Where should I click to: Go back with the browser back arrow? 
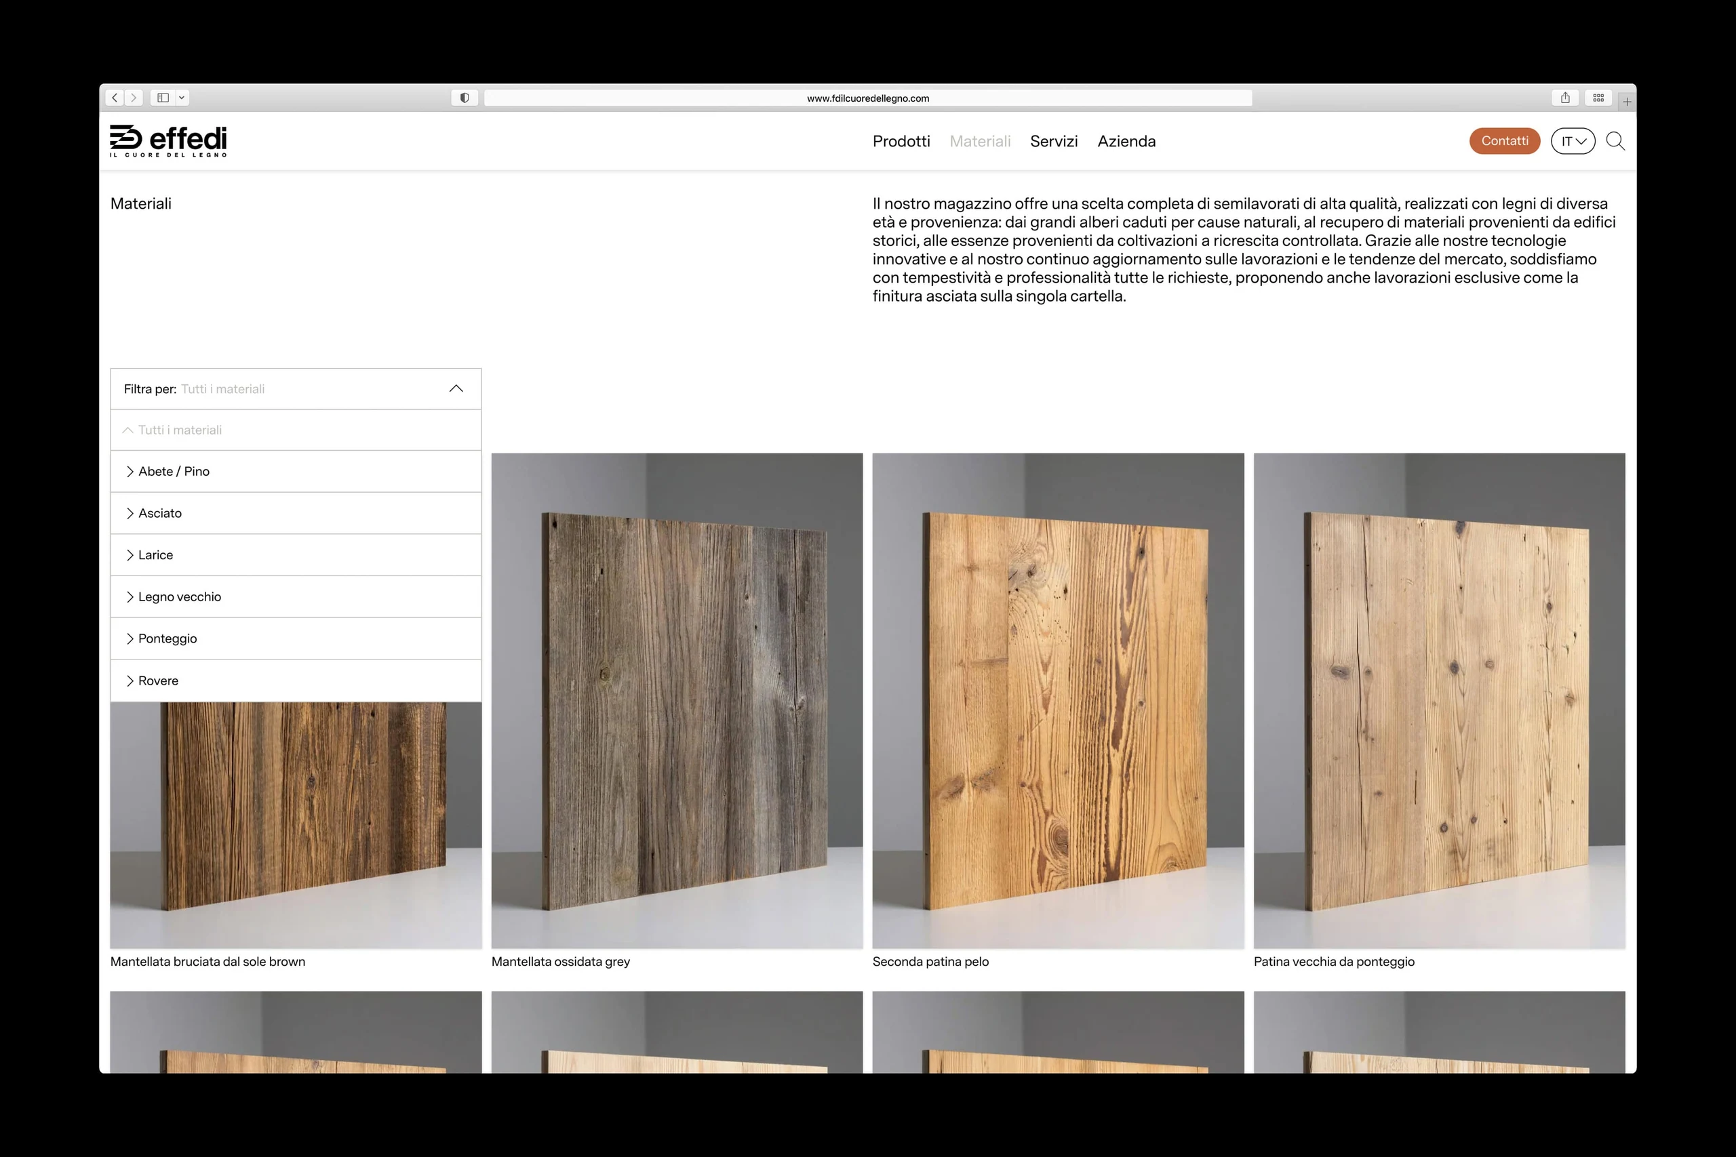point(115,98)
